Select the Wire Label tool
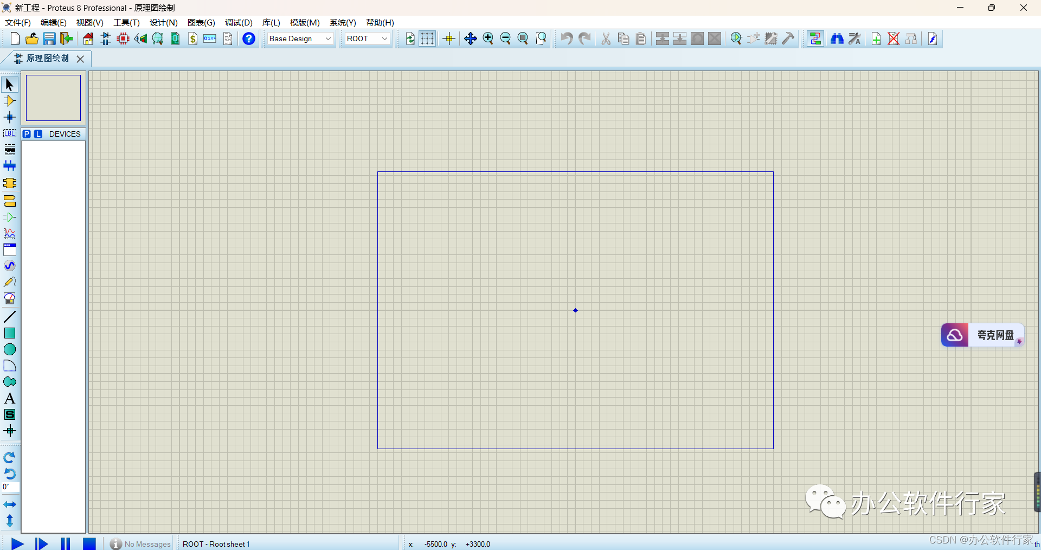1041x550 pixels. click(x=10, y=133)
